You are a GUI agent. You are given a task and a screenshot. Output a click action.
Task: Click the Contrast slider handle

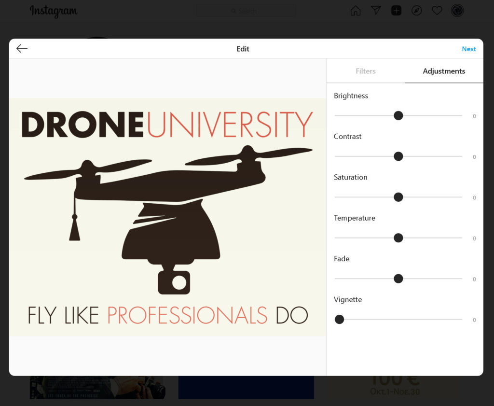[398, 156]
